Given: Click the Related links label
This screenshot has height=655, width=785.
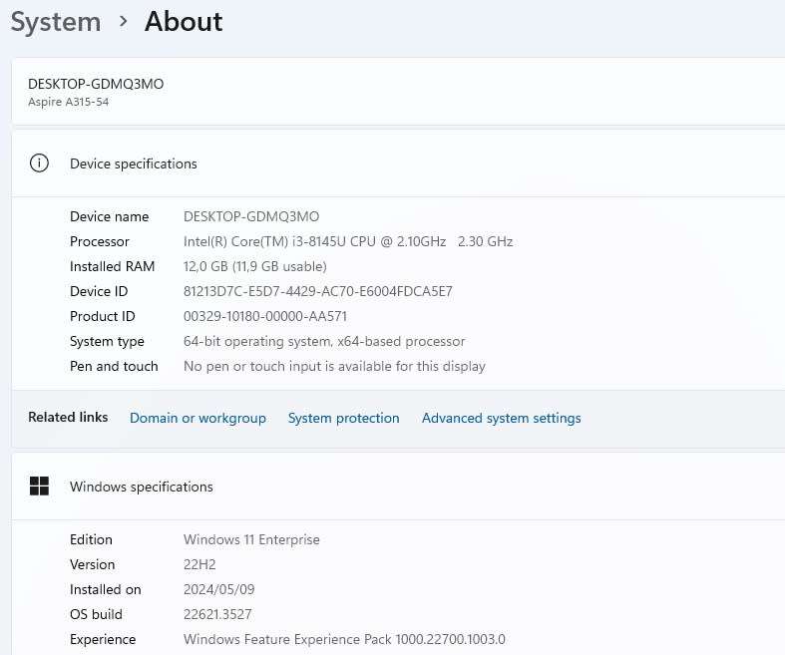Looking at the screenshot, I should 68,418.
